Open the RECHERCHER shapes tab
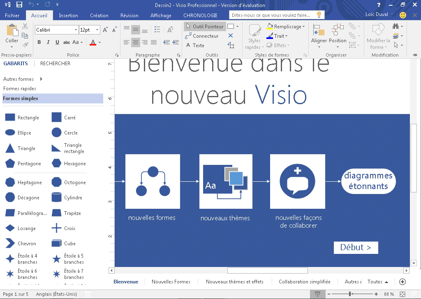The width and height of the screenshot is (421, 299). click(x=56, y=64)
